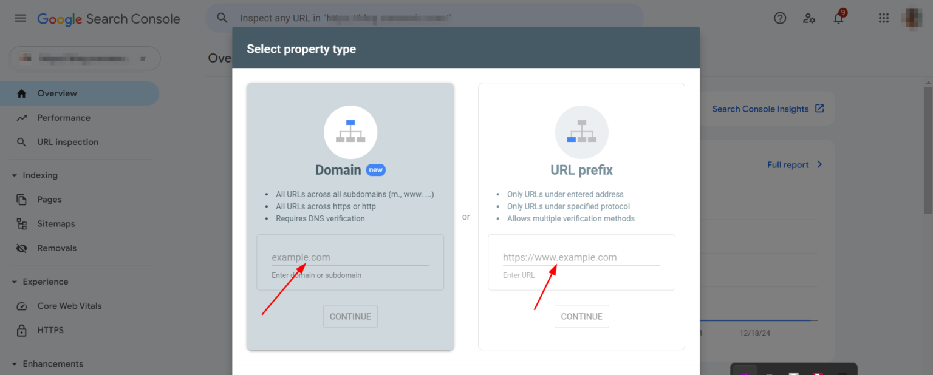Viewport: 933px width, 375px height.
Task: Select the Removals eraser icon in sidebar
Action: (22, 248)
